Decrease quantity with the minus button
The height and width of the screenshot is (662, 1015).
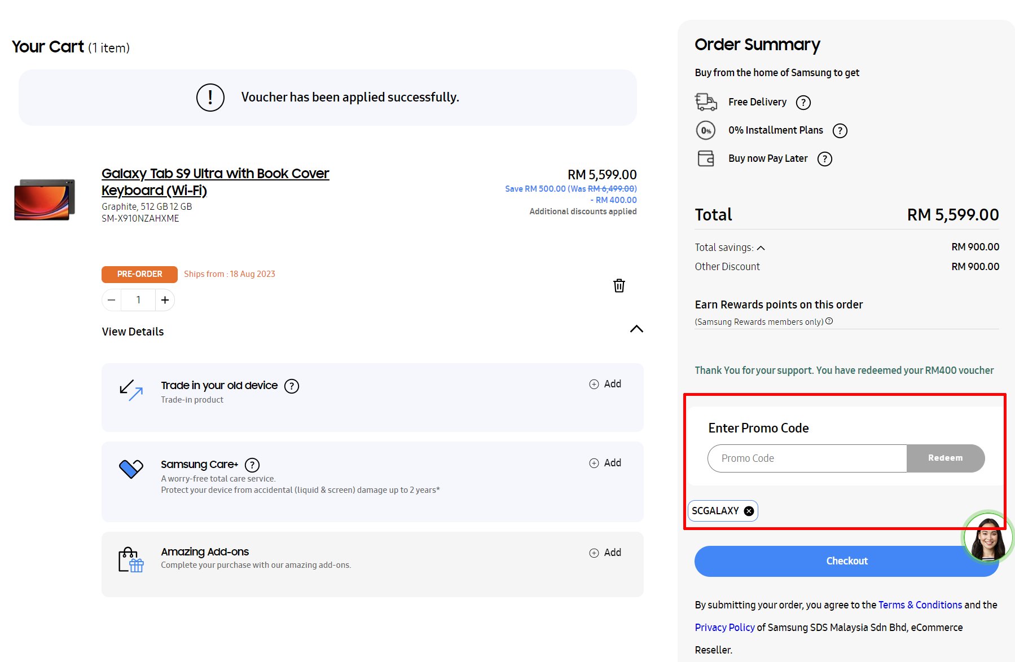[112, 300]
